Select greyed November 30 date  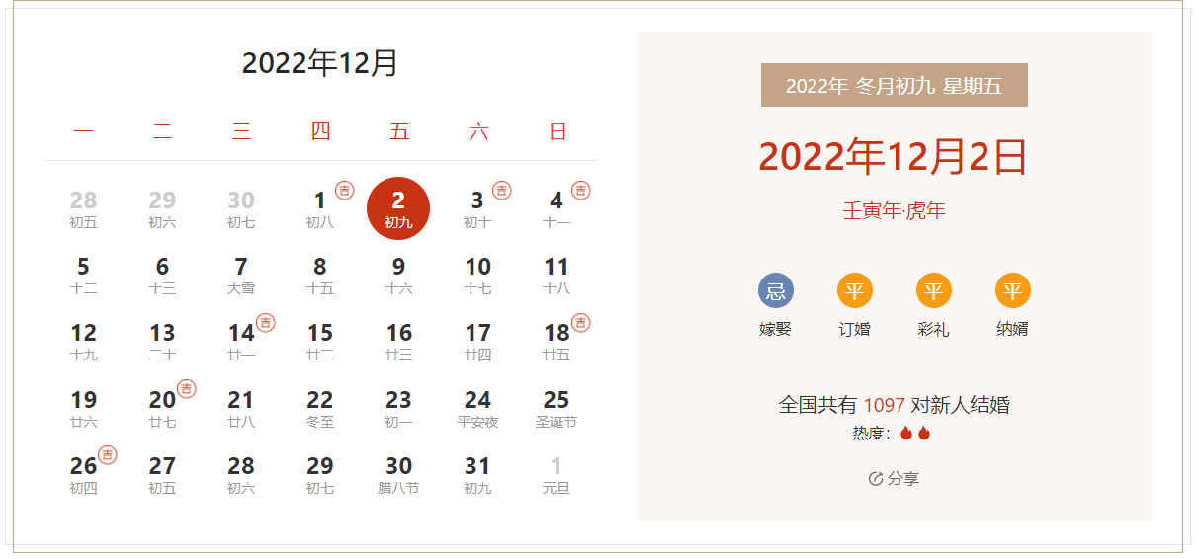point(241,209)
